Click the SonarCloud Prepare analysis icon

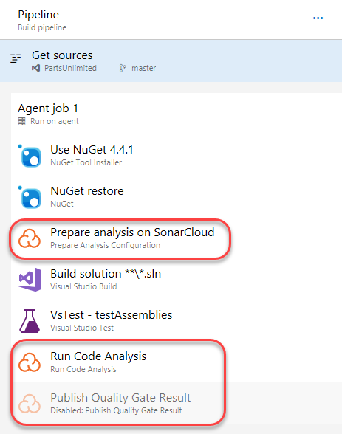pyautogui.click(x=30, y=238)
